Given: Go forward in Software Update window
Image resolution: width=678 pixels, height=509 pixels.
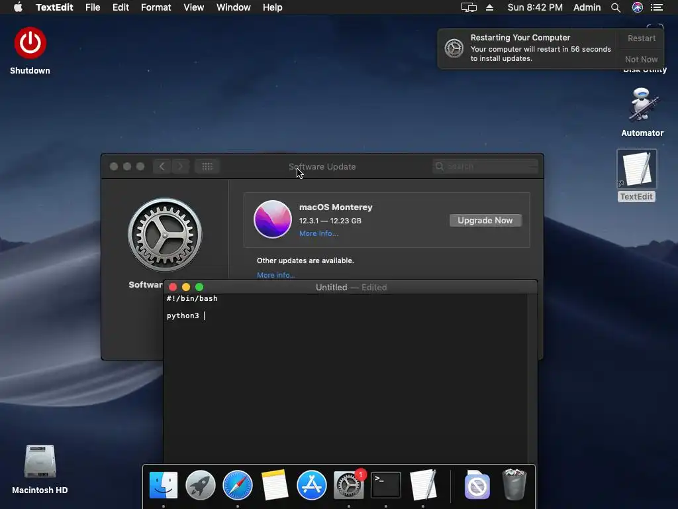Looking at the screenshot, I should (180, 166).
